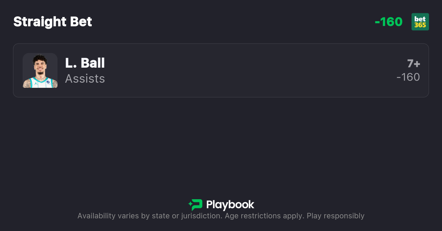The image size is (442, 231).
Task: Click the blank dark area below bet card
Action: tap(221, 144)
